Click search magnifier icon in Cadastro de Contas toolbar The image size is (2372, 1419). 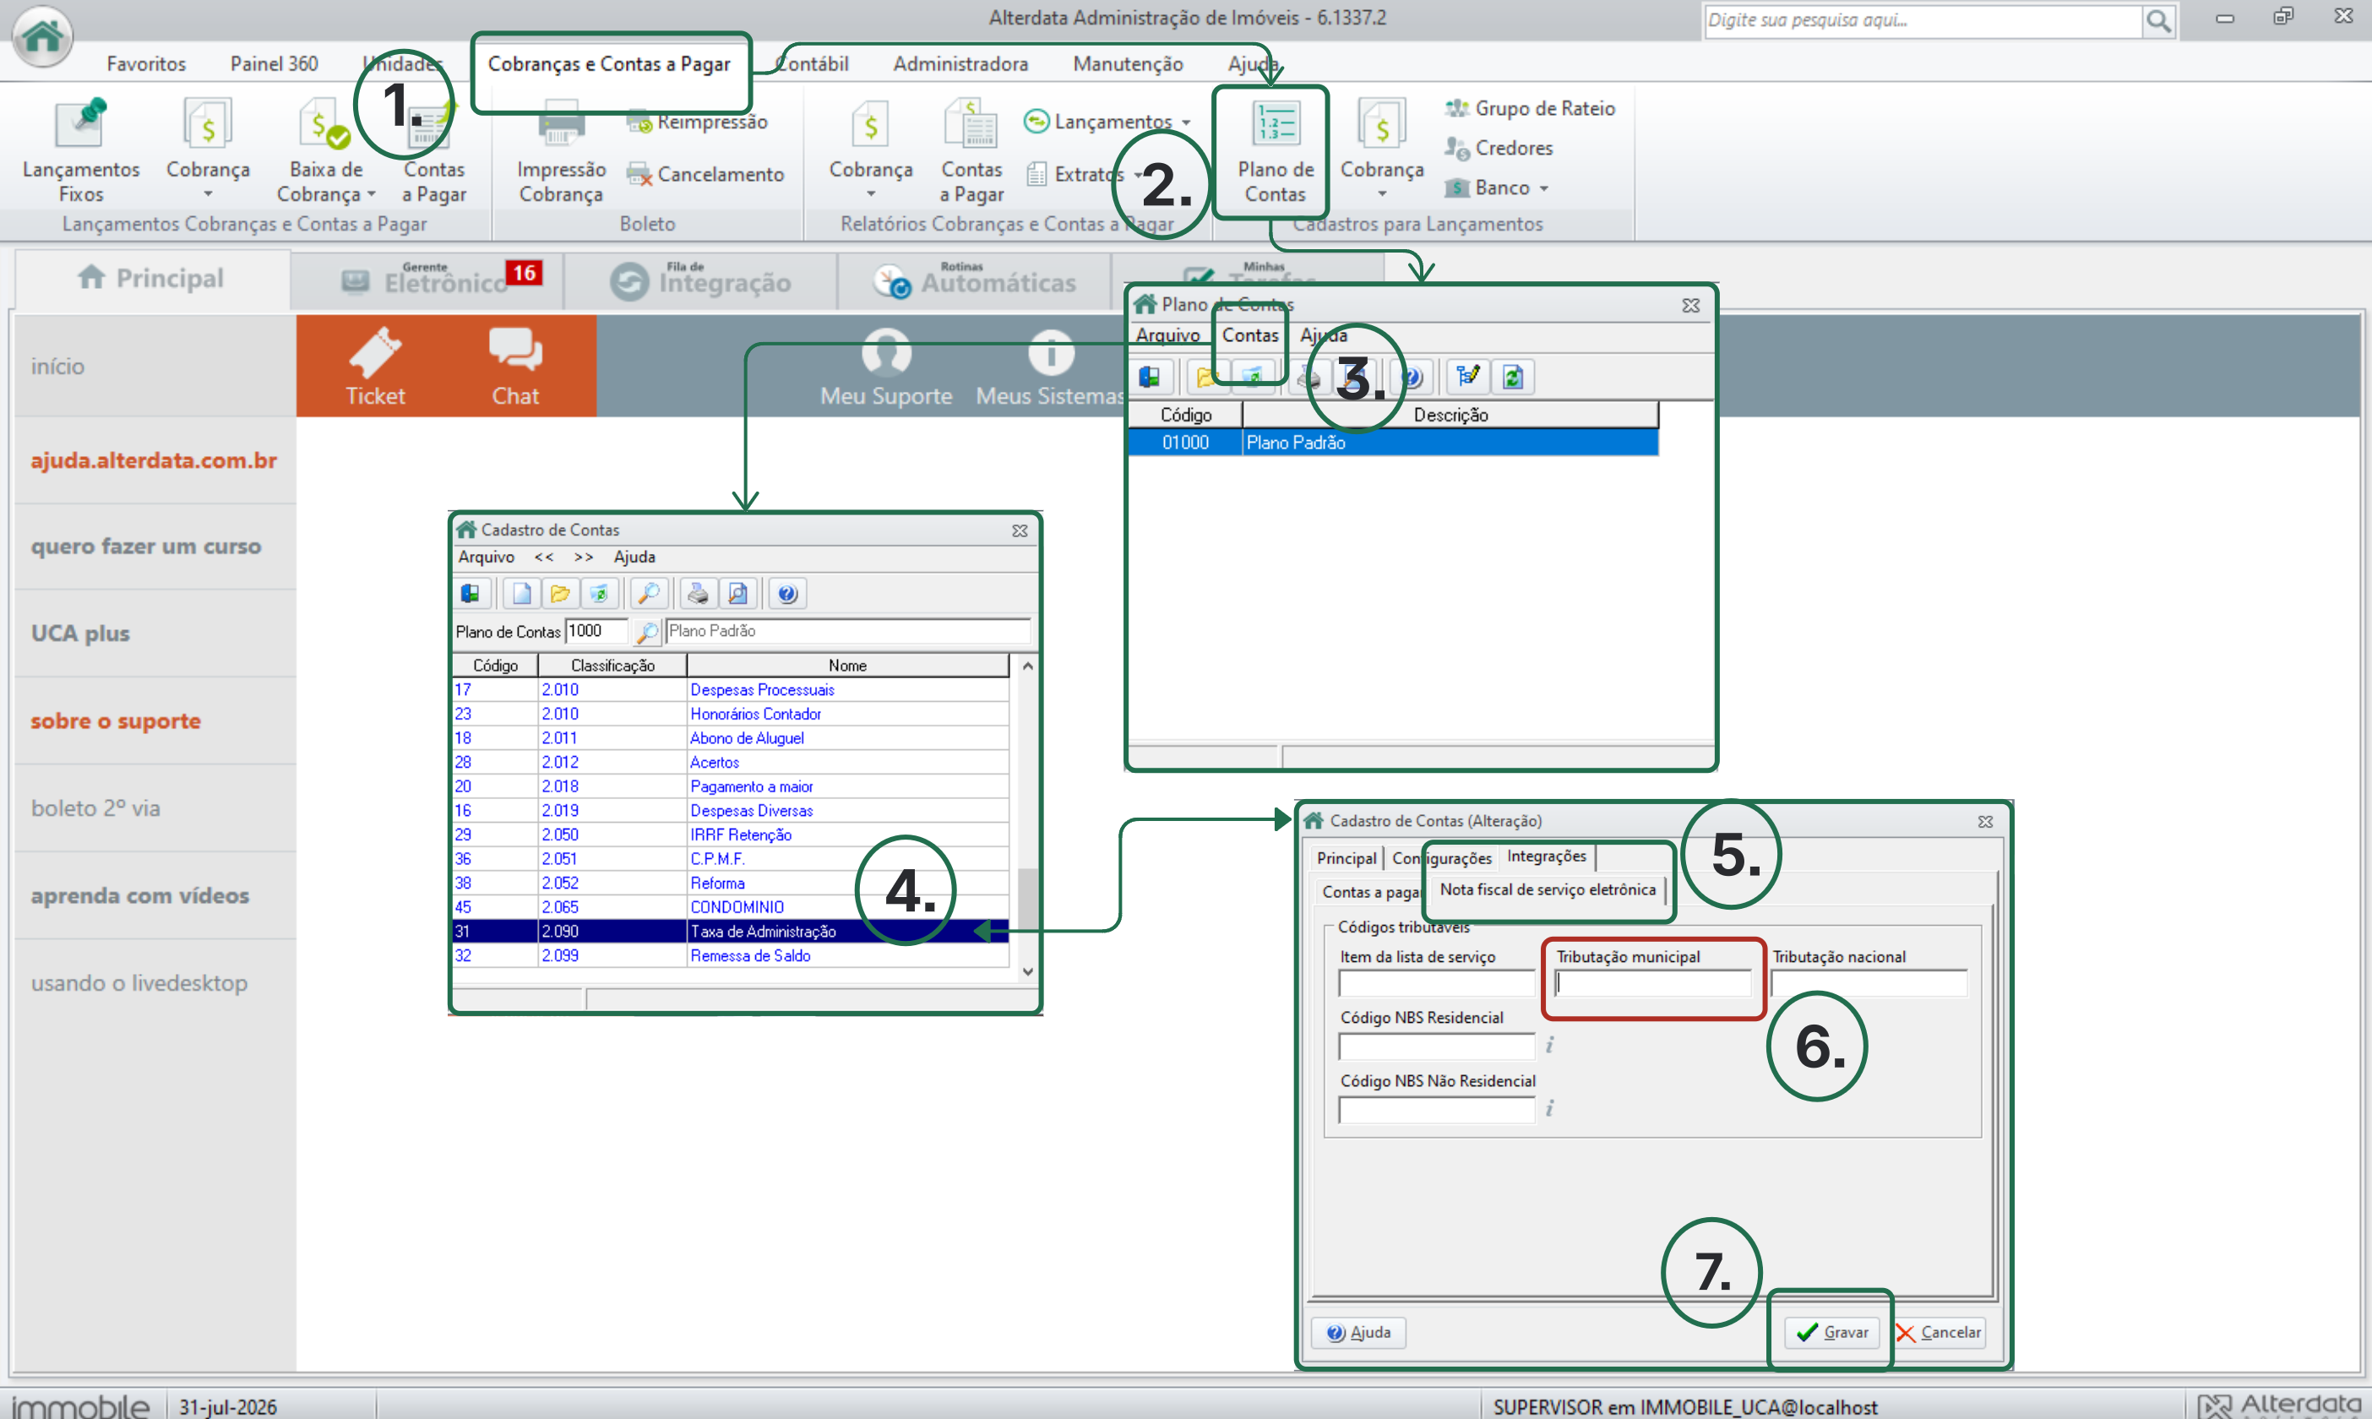(x=648, y=594)
